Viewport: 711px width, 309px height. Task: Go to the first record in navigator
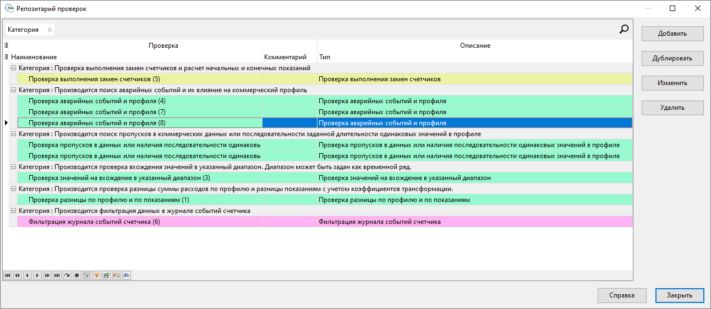[8, 276]
